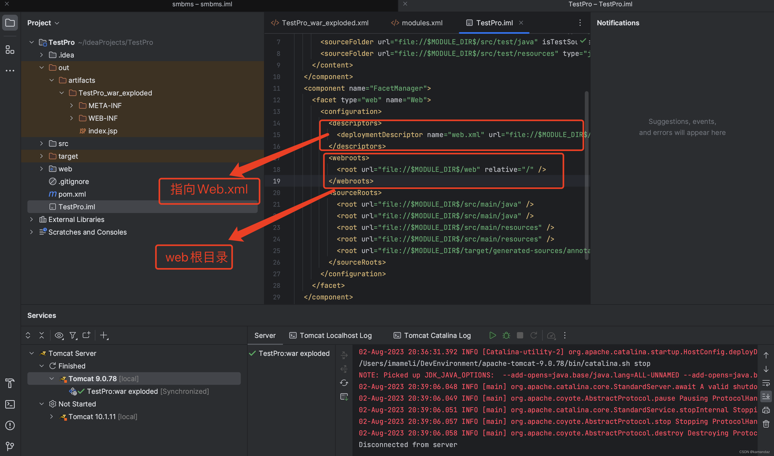Collapse the out folder
The width and height of the screenshot is (774, 456).
41,67
